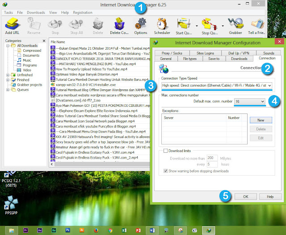Toggle Show warning before stopping downloads
Image resolution: width=286 pixels, height=235 pixels.
pos(166,171)
